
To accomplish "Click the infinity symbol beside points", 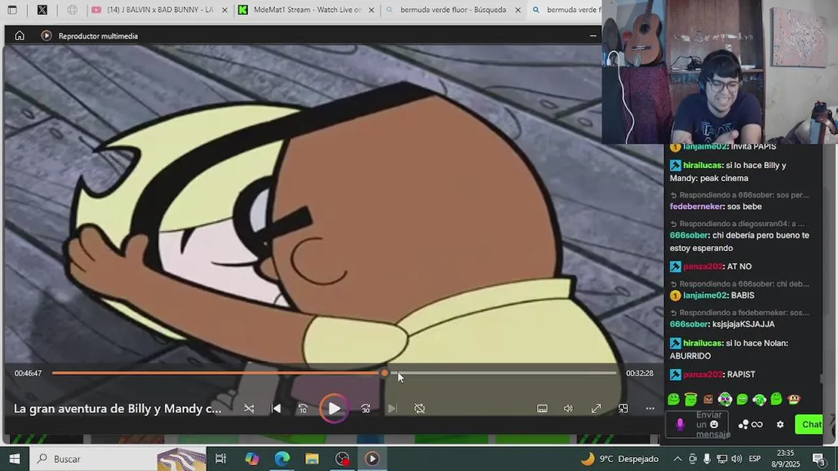I will tap(757, 425).
